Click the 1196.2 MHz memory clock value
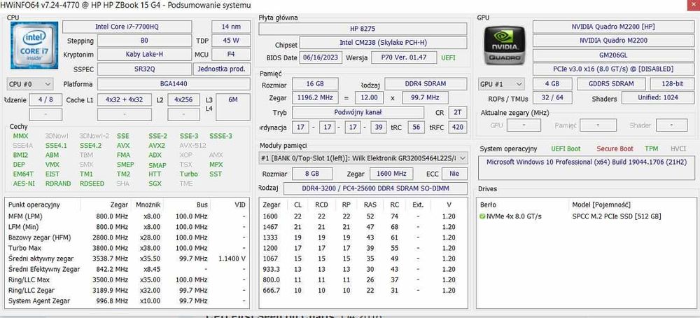 click(x=315, y=97)
